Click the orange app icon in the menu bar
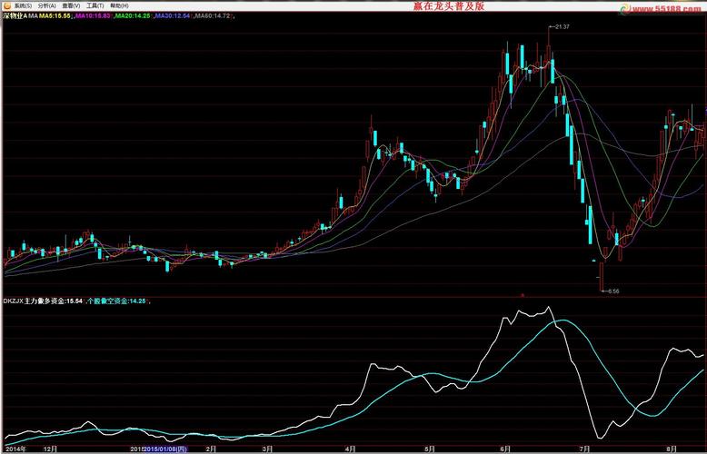The height and width of the screenshot is (454, 707). 5,5
